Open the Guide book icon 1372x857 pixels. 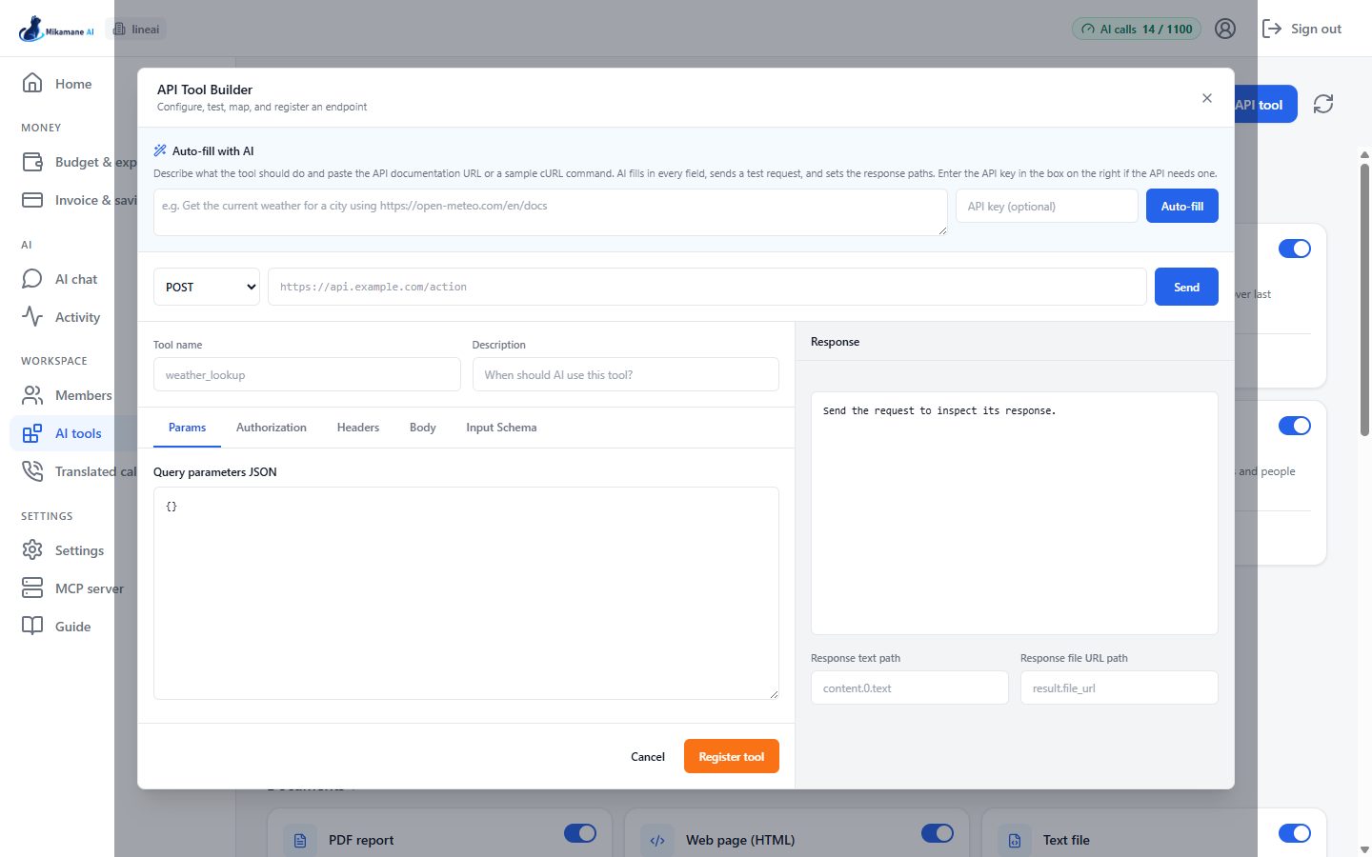32,626
